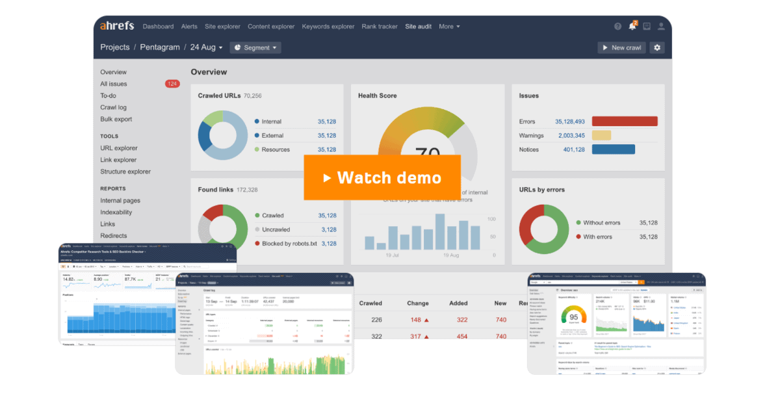Open the Segment dropdown
The image size is (780, 399).
(255, 47)
